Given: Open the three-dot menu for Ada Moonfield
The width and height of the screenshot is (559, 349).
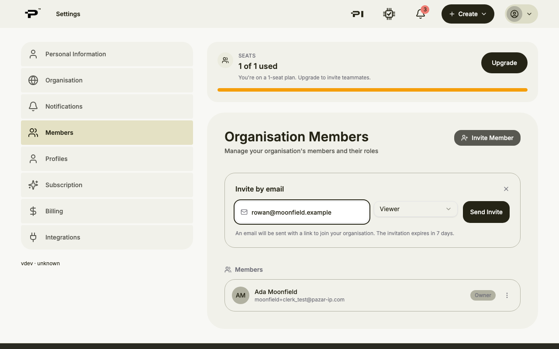Looking at the screenshot, I should point(507,295).
